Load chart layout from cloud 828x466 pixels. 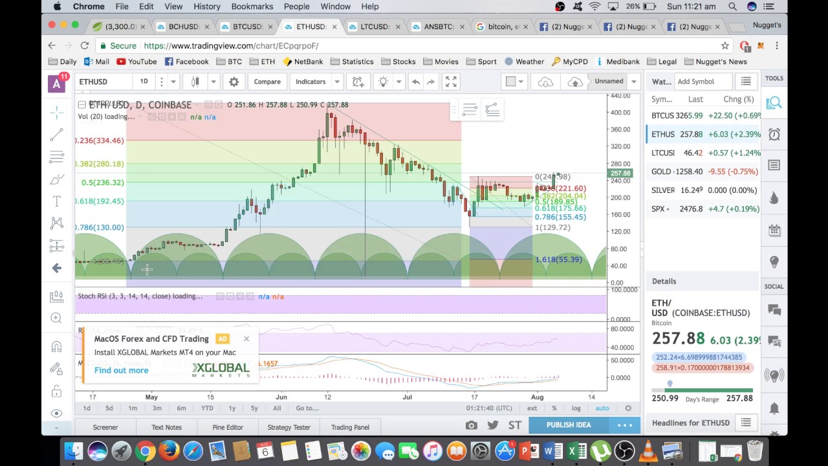click(x=545, y=82)
